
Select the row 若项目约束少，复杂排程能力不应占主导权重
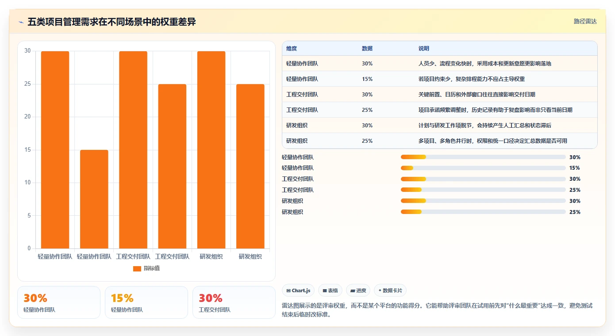(x=439, y=79)
